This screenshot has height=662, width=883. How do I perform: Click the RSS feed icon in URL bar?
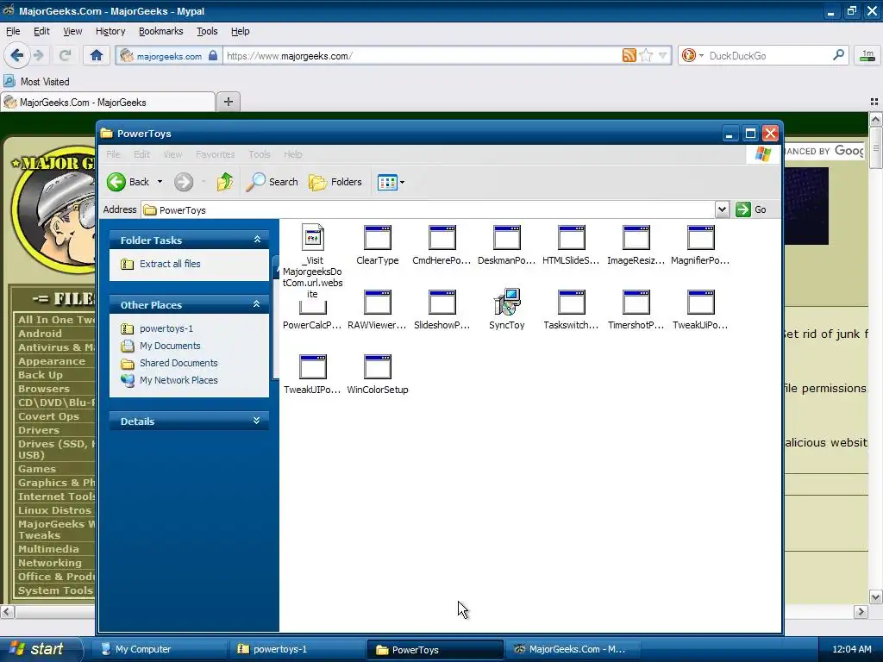(629, 55)
